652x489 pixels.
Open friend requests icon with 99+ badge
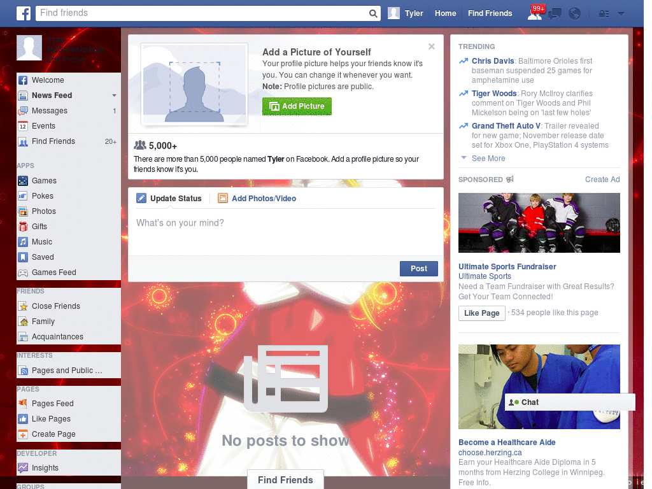(x=535, y=13)
